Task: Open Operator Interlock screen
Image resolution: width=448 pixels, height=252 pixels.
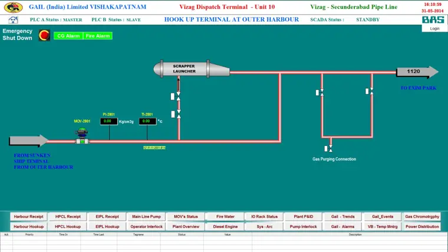Action: pyautogui.click(x=147, y=227)
